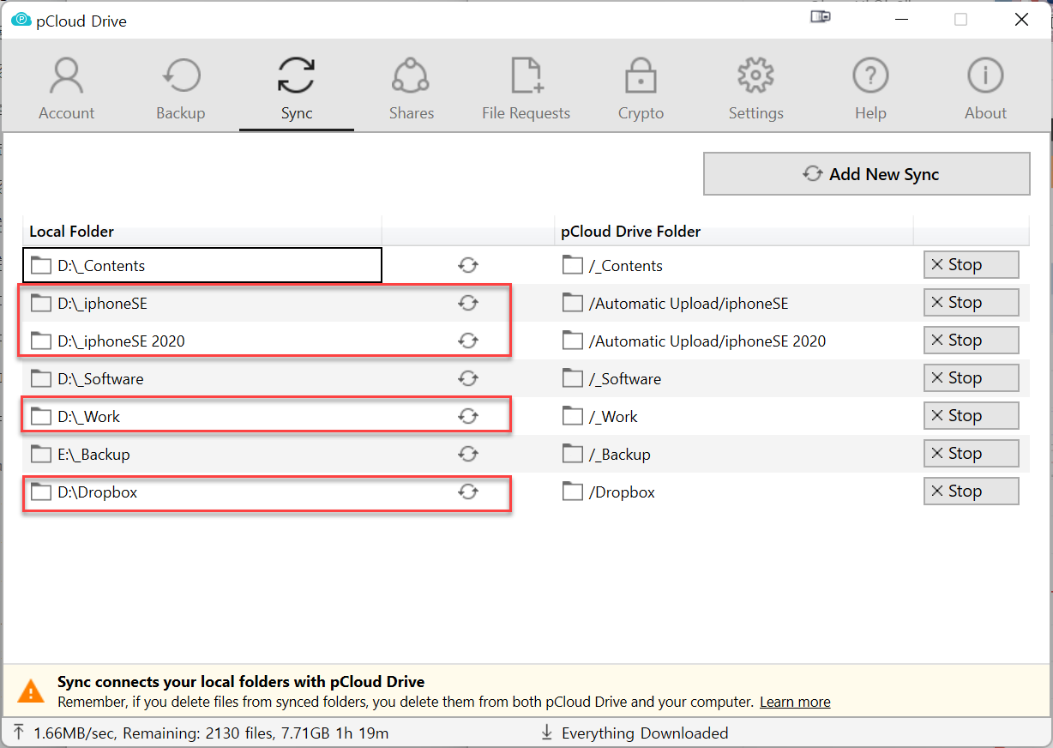Click the orange warning triangle icon

31,691
